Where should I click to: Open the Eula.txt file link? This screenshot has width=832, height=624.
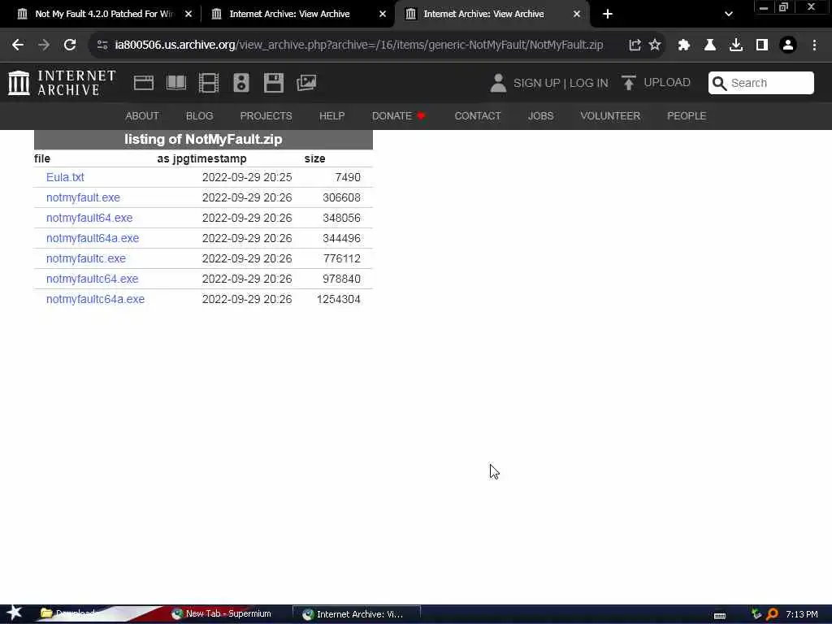pyautogui.click(x=65, y=177)
